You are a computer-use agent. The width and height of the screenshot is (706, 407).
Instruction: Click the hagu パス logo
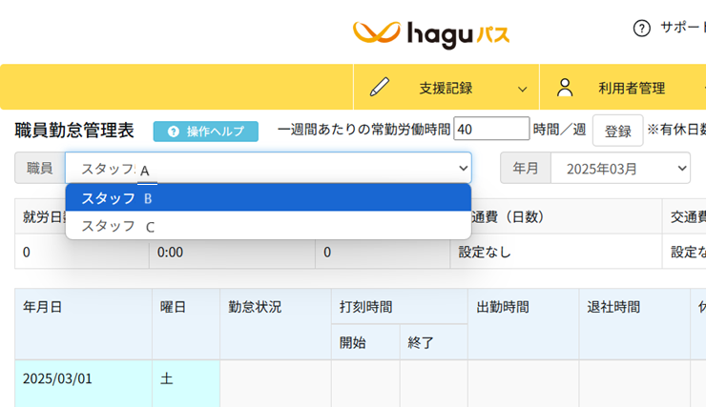tap(431, 34)
